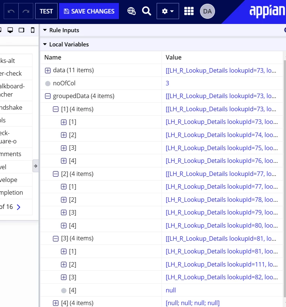Viewport: 286px width, 307px height.
Task: Expand the [4] (4 items) group
Action: [x=56, y=303]
